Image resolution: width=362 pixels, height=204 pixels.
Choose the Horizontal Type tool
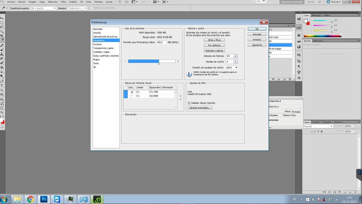[2, 86]
